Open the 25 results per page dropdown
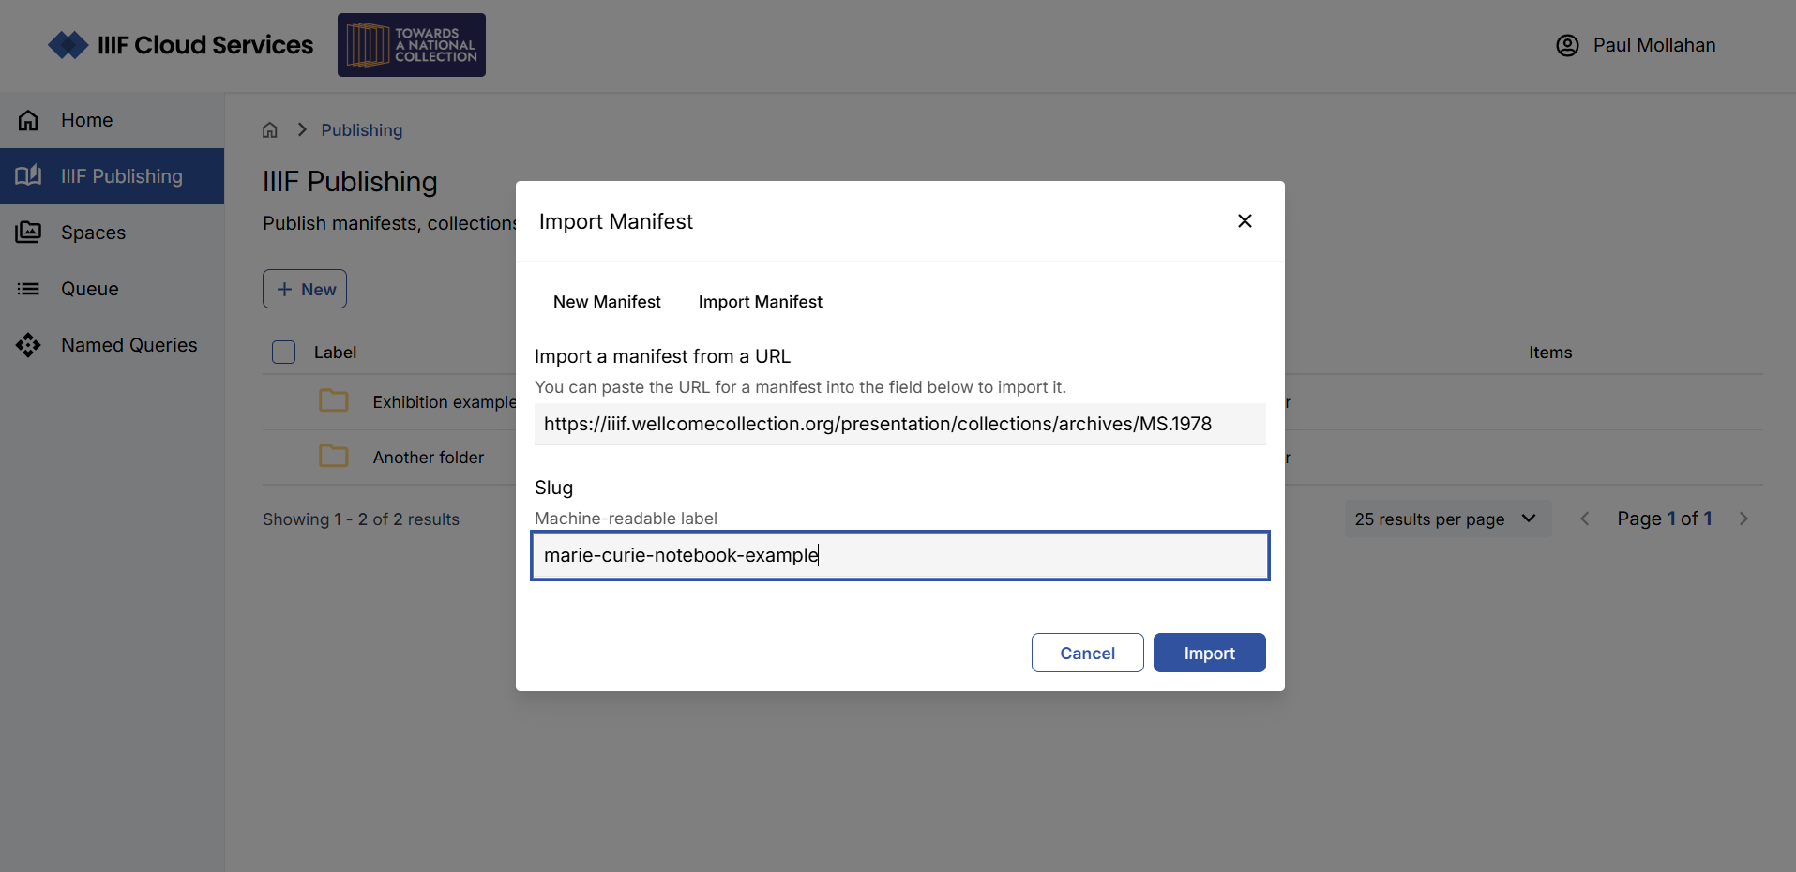This screenshot has height=872, width=1796. (1445, 519)
